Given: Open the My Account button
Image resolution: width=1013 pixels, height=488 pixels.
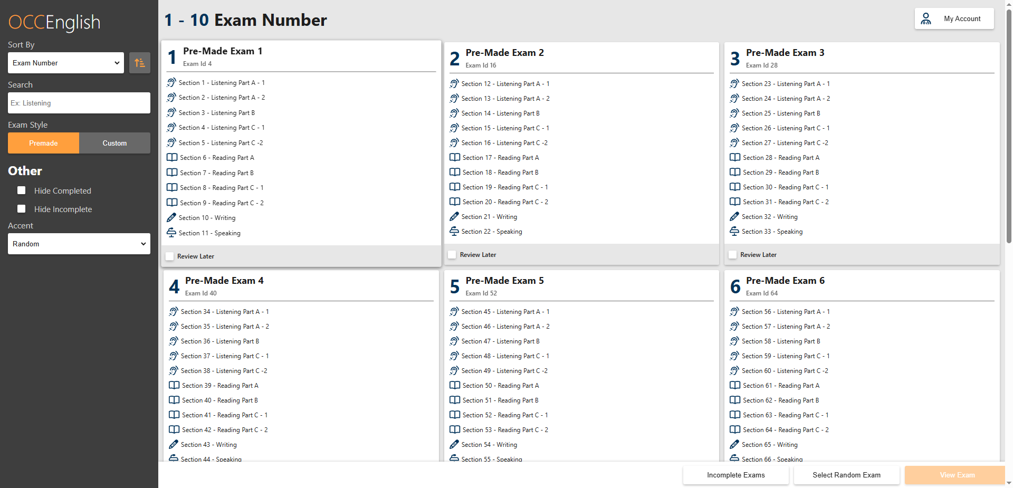Looking at the screenshot, I should [x=954, y=18].
